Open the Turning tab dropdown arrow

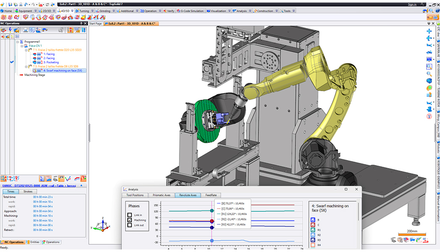pos(92,11)
